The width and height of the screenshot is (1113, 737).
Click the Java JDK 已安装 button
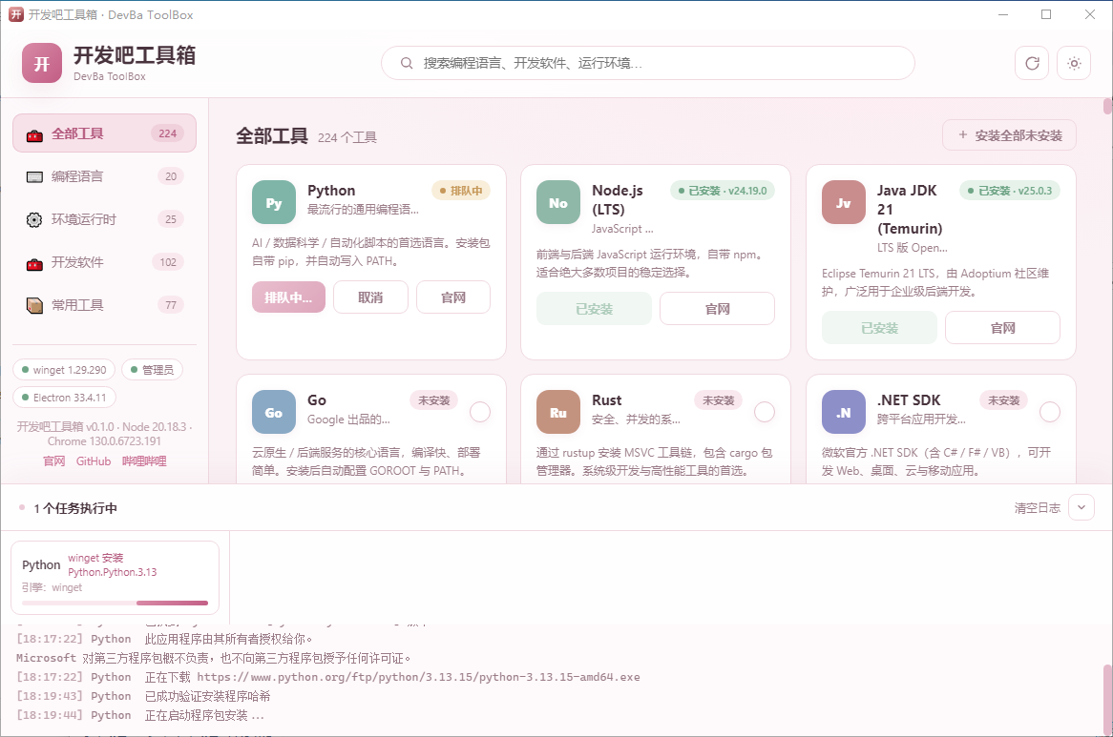click(879, 327)
